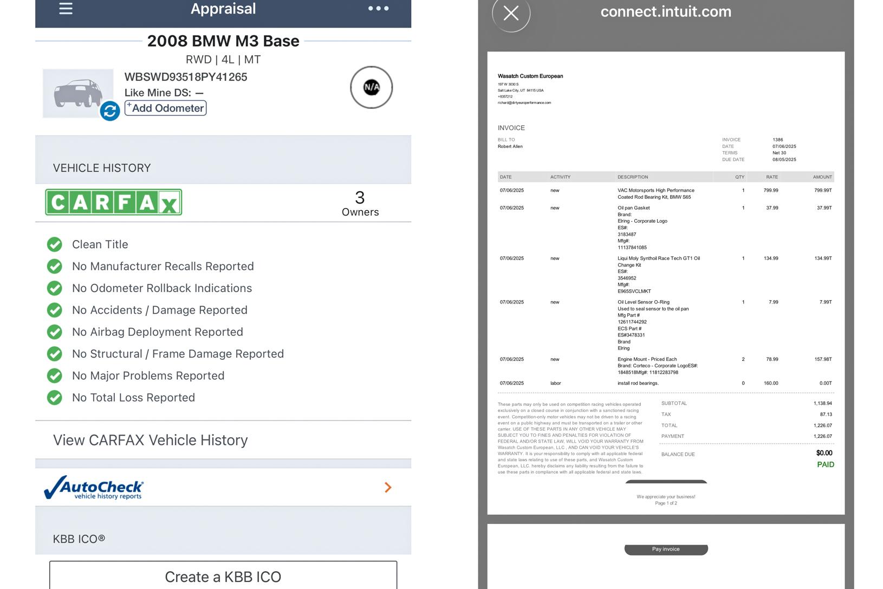Tap the 3 Owners count

coord(360,203)
